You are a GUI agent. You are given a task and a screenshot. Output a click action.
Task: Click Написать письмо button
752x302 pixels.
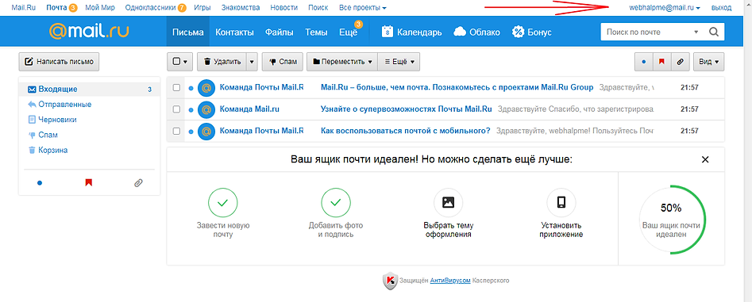(x=59, y=62)
